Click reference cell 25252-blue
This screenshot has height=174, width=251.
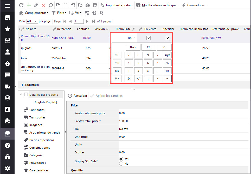click(x=59, y=58)
